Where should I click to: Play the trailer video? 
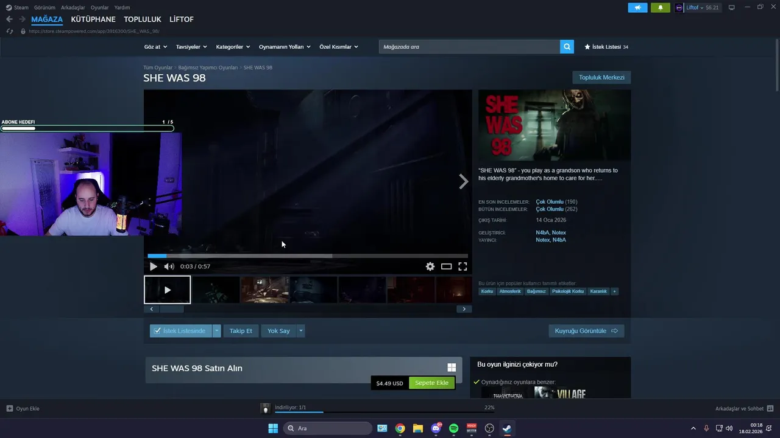(x=154, y=266)
